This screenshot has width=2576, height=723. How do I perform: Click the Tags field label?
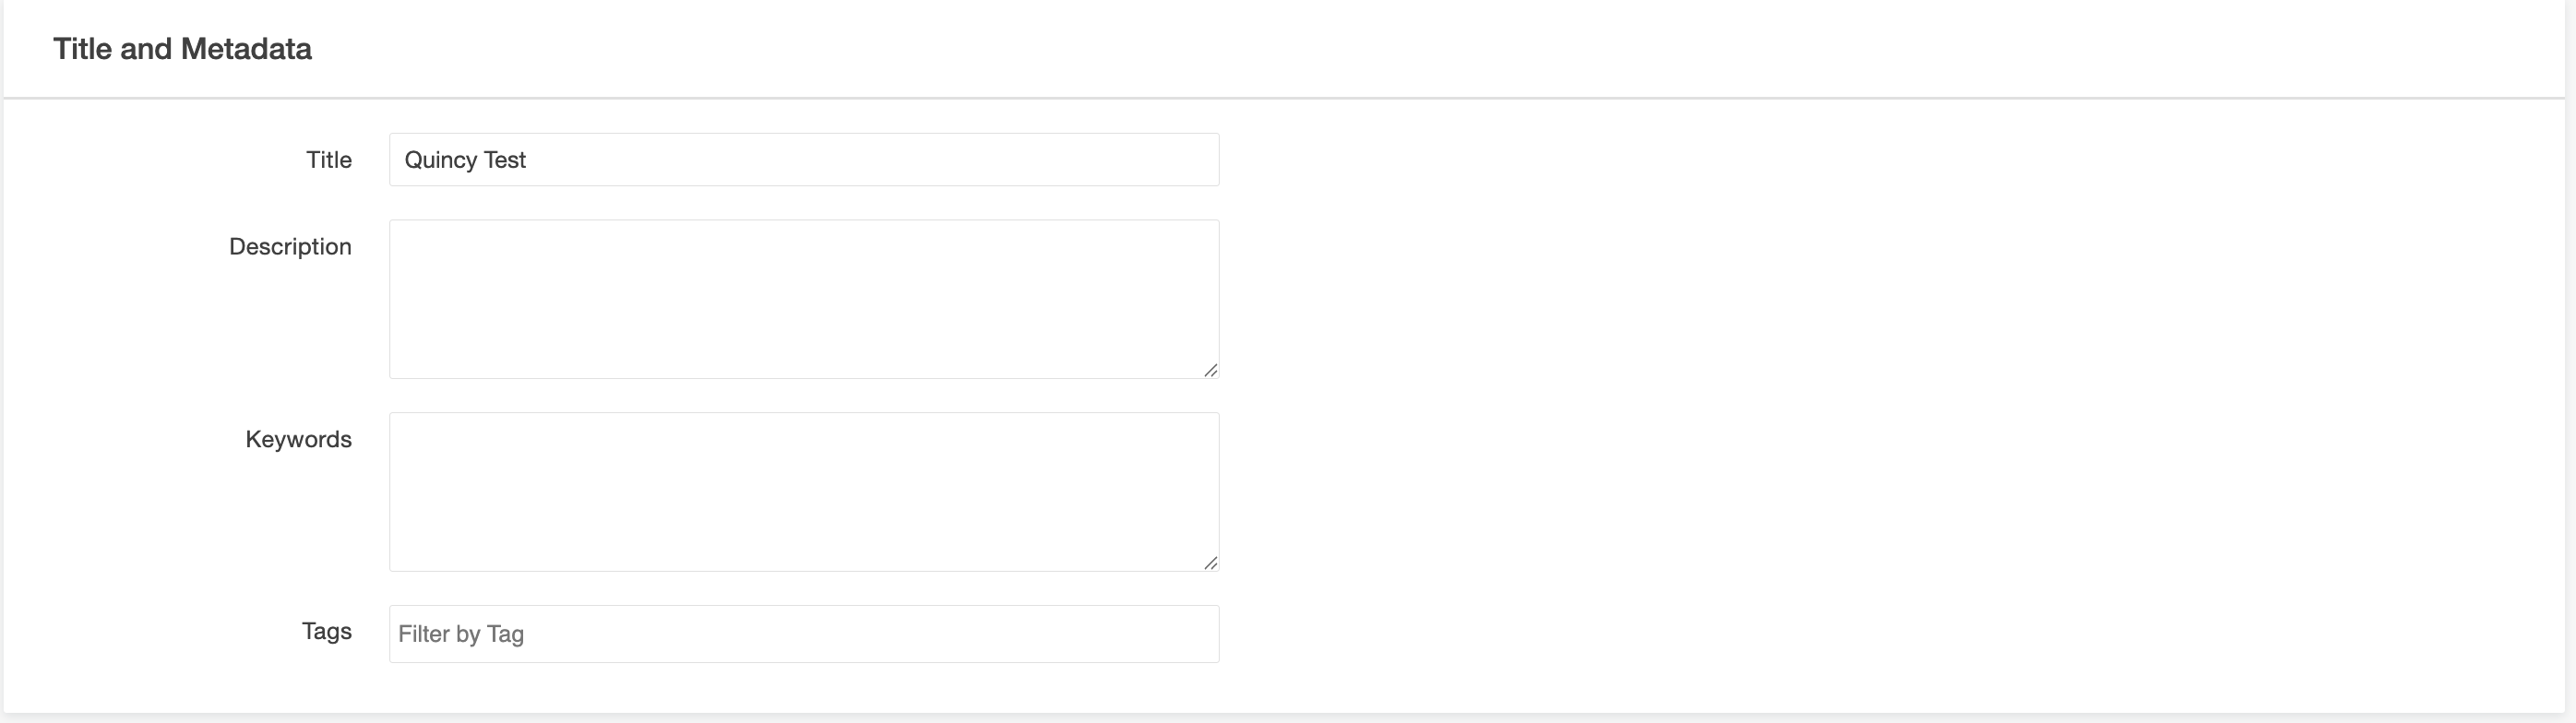[x=326, y=631]
